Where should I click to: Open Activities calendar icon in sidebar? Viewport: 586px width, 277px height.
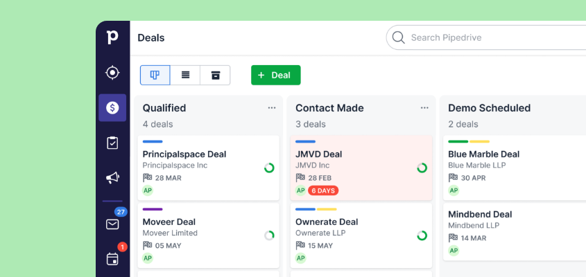pyautogui.click(x=112, y=259)
